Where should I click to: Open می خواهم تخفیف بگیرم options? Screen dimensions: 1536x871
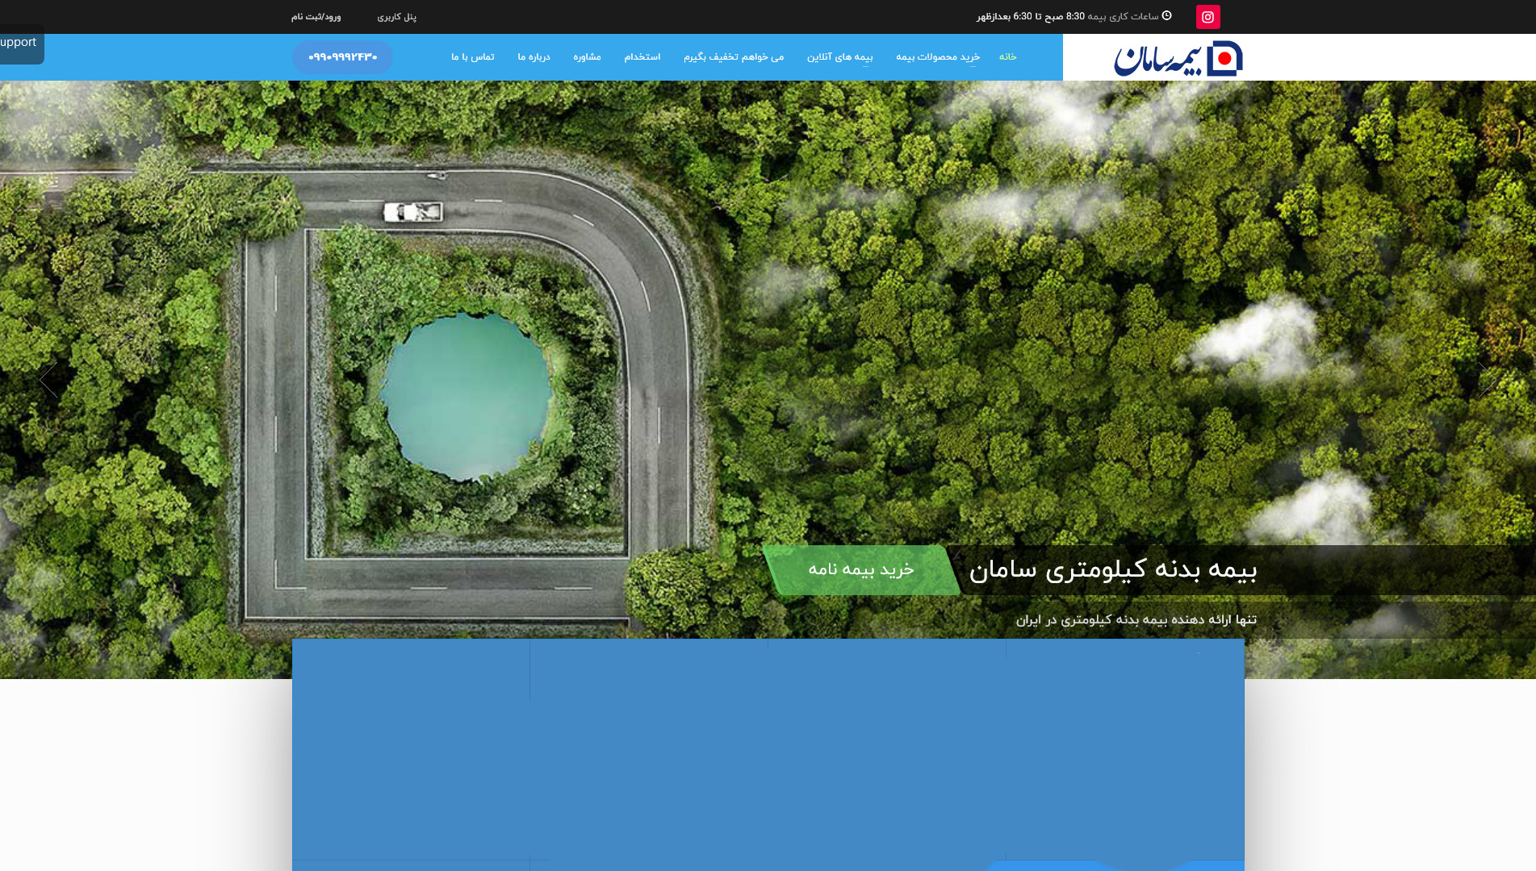pos(735,57)
